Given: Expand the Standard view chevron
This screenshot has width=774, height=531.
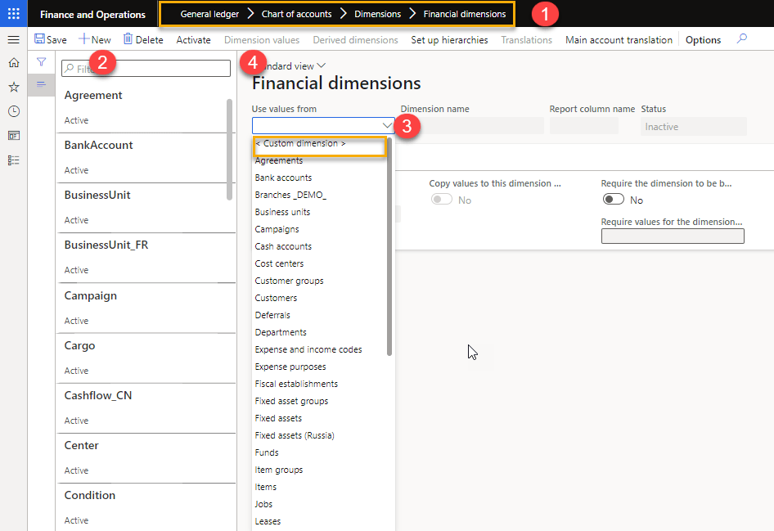Looking at the screenshot, I should 321,66.
